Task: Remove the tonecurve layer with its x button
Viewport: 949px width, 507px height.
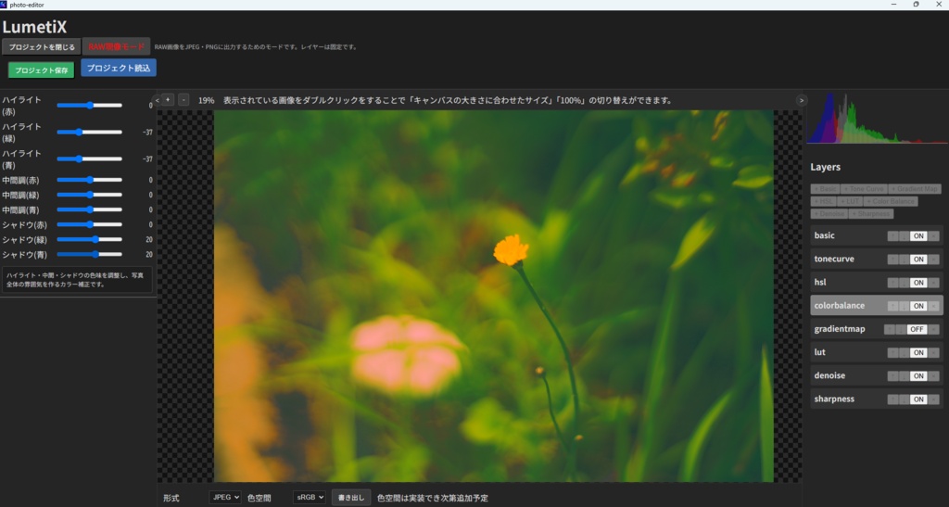Action: [x=934, y=259]
